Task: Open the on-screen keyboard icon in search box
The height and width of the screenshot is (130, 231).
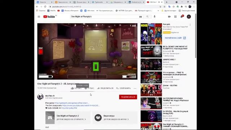Action: [140, 17]
